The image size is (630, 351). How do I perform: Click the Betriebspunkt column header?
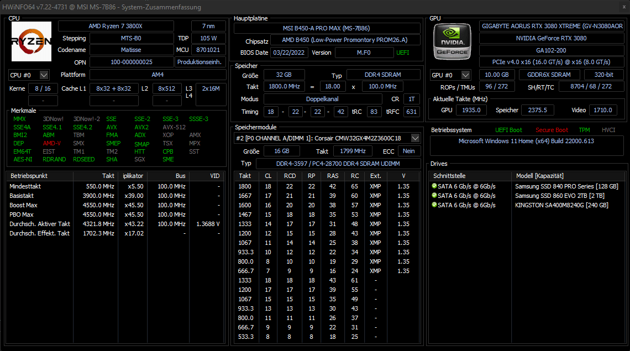coord(40,176)
